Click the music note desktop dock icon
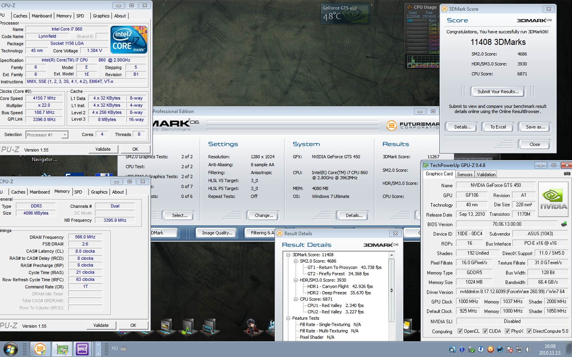572x357 pixels. click(x=187, y=328)
